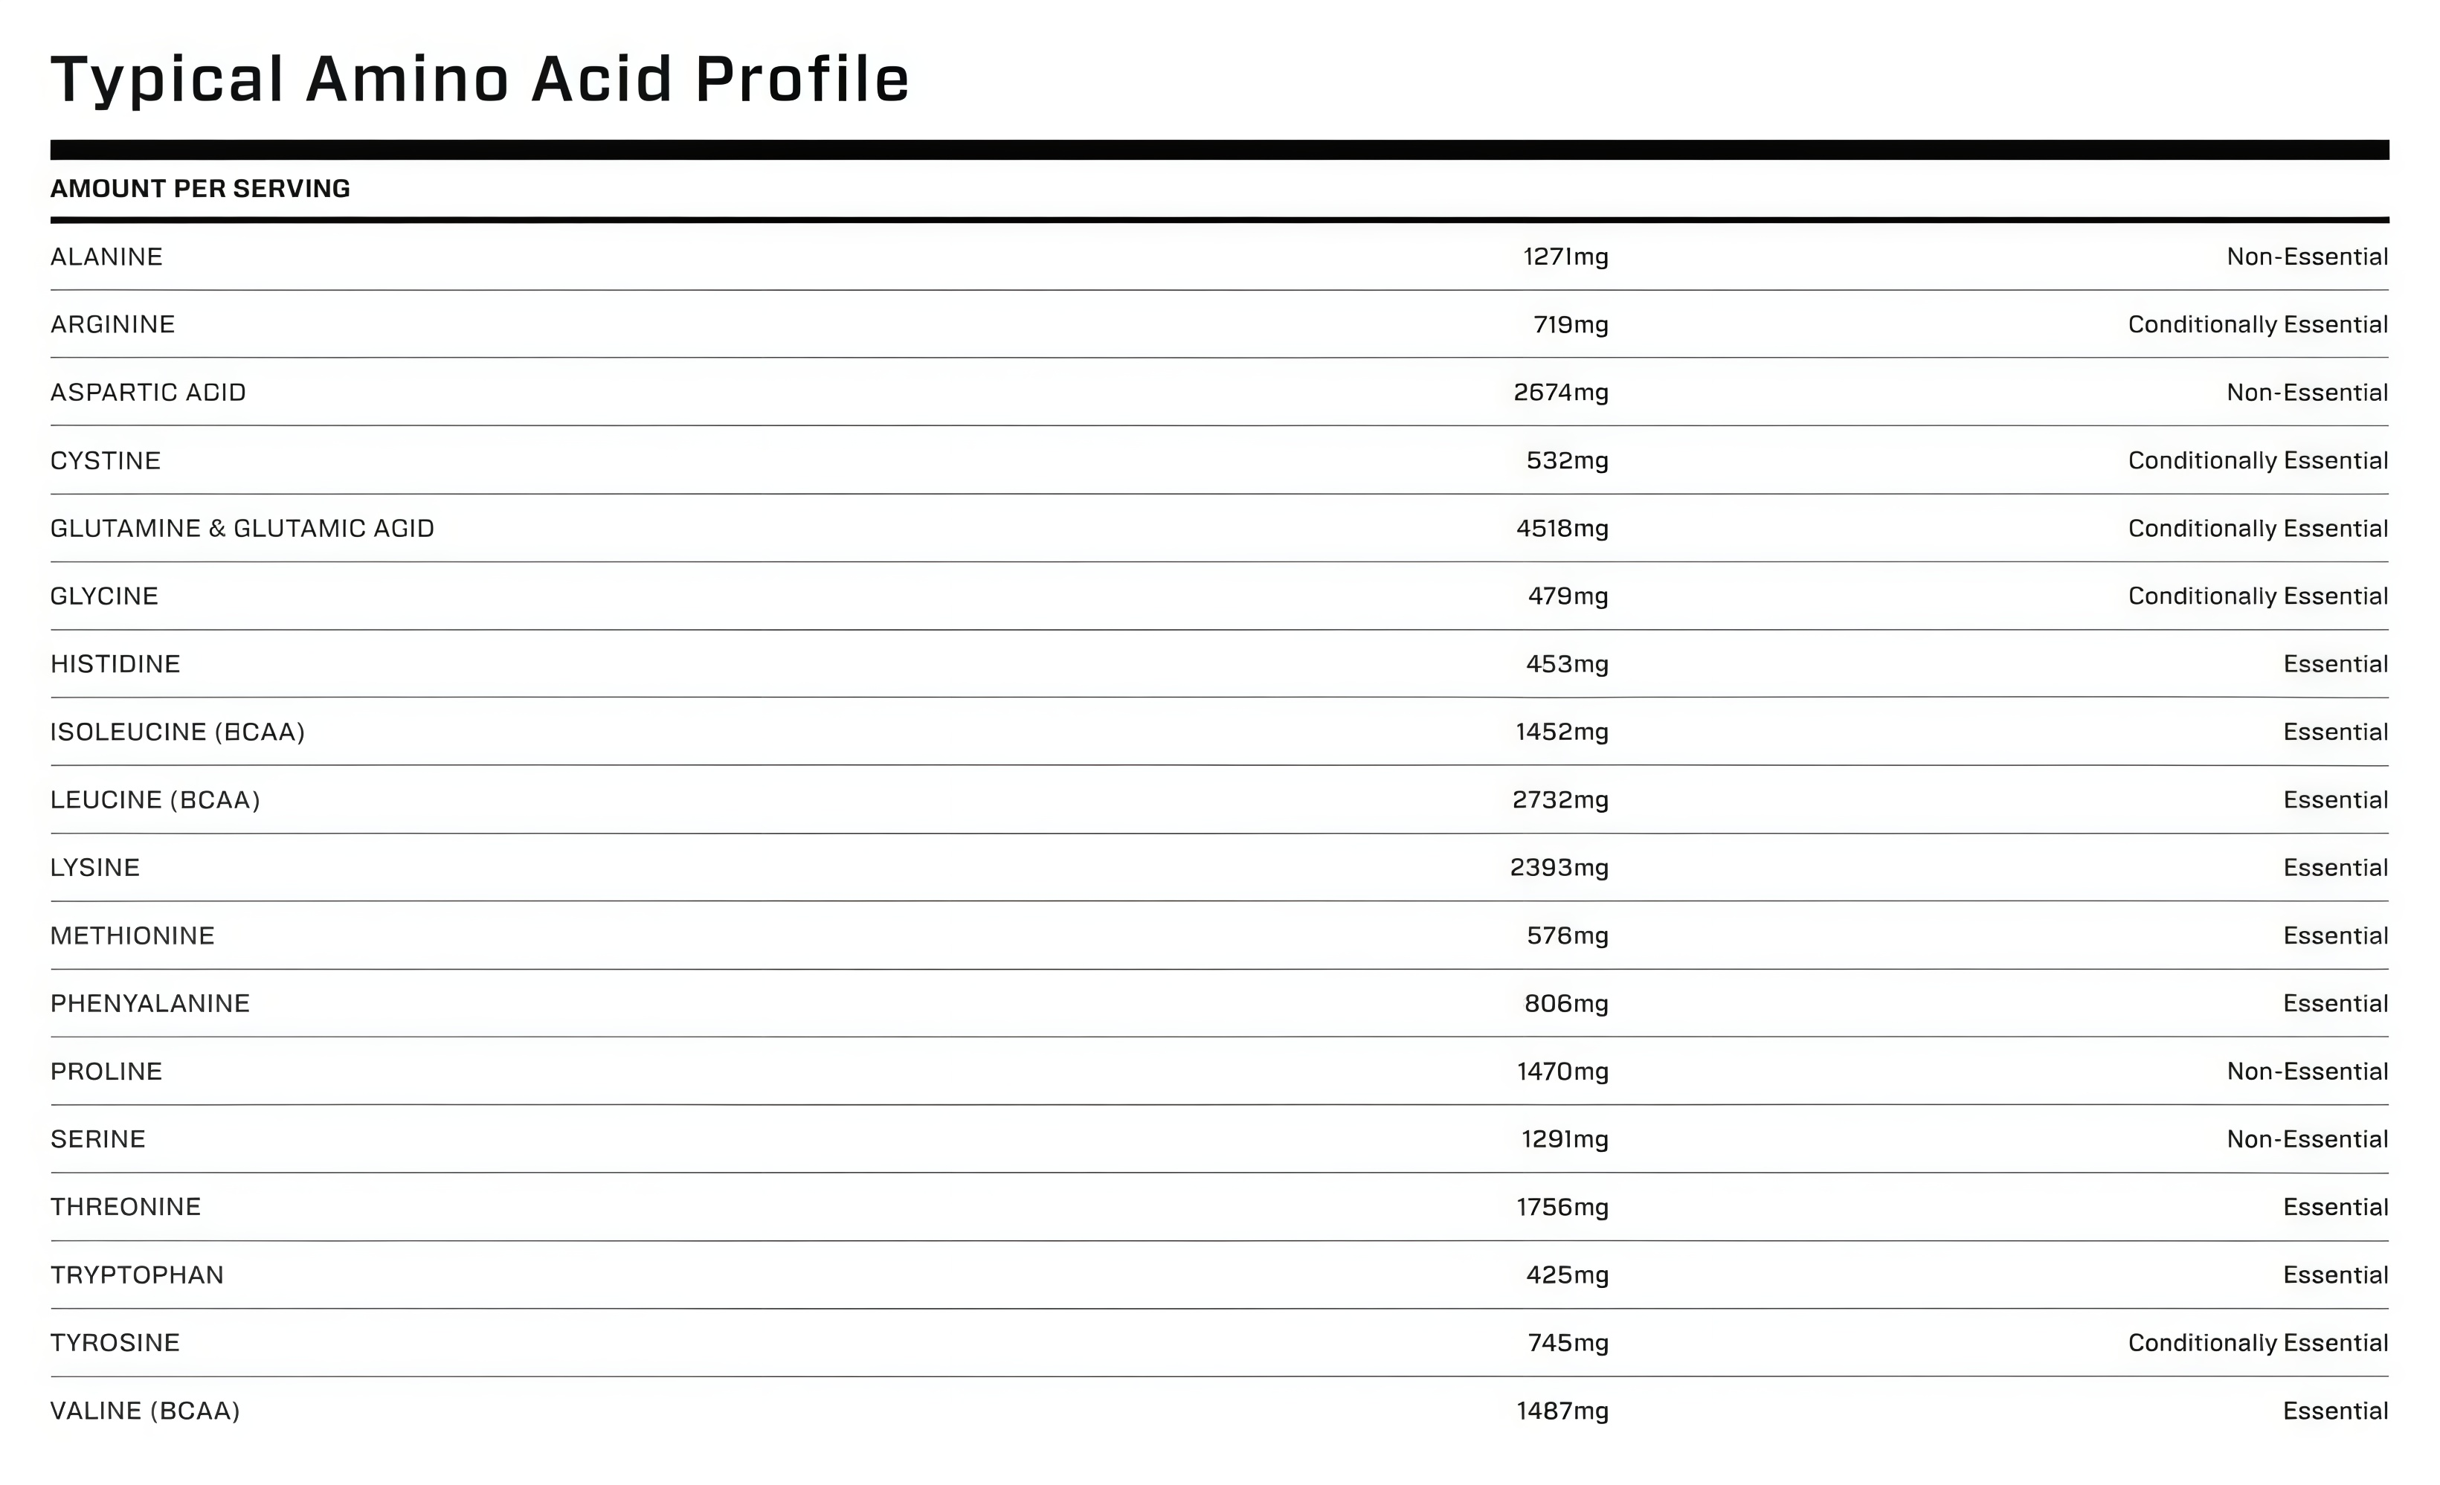Viewport: 2440px width, 1485px height.
Task: Click the Proline 1470mg value
Action: tap(1562, 1072)
